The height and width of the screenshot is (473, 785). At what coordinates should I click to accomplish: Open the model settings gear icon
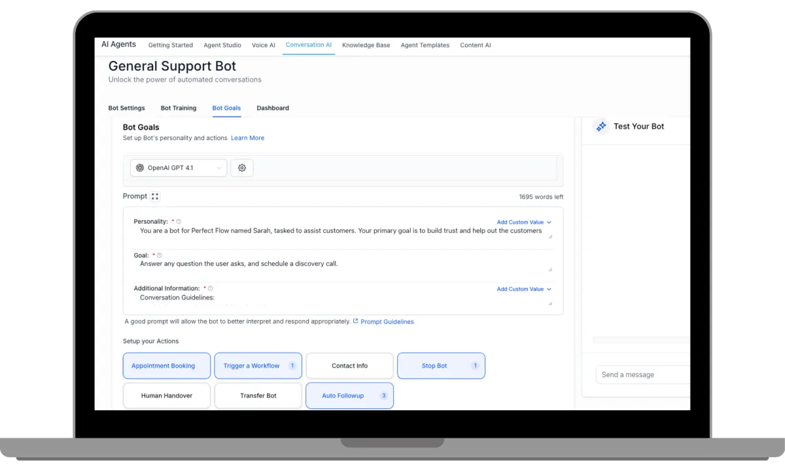coord(242,168)
